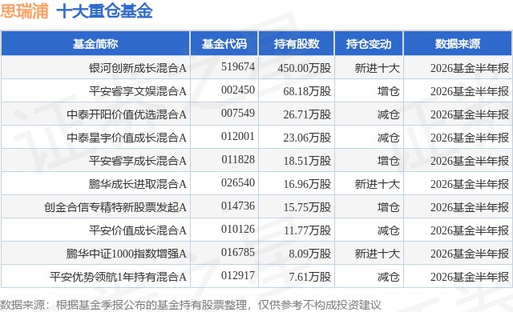Click fund code 011828

click(238, 159)
